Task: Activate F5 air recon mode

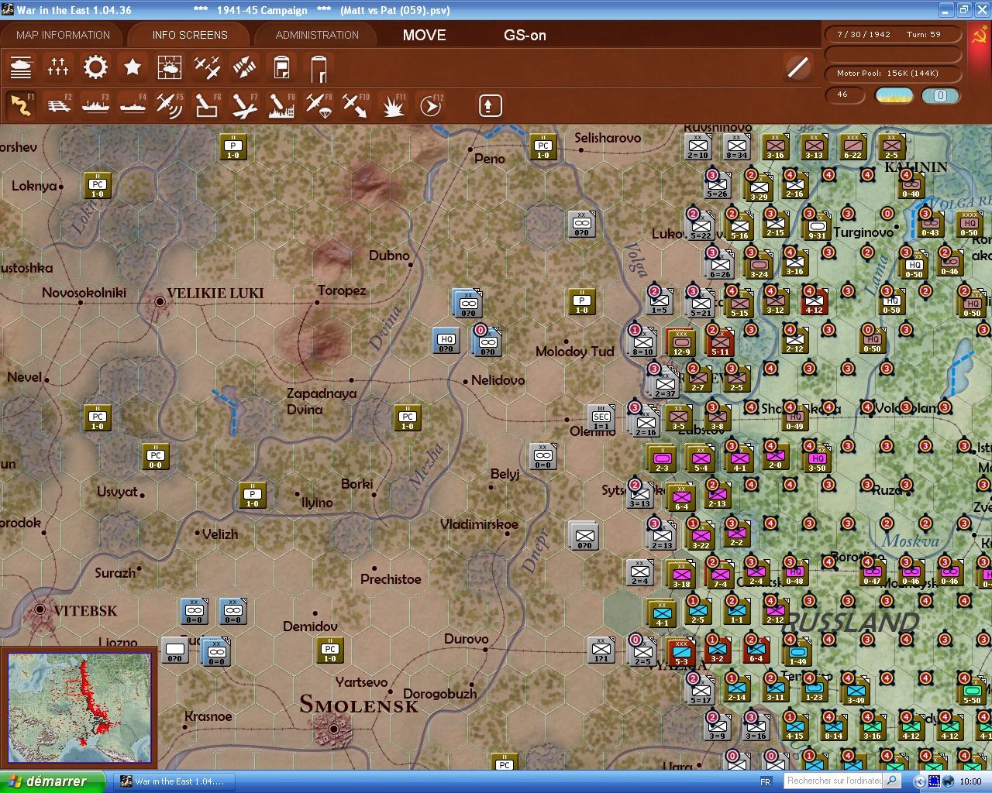Action: pyautogui.click(x=170, y=105)
